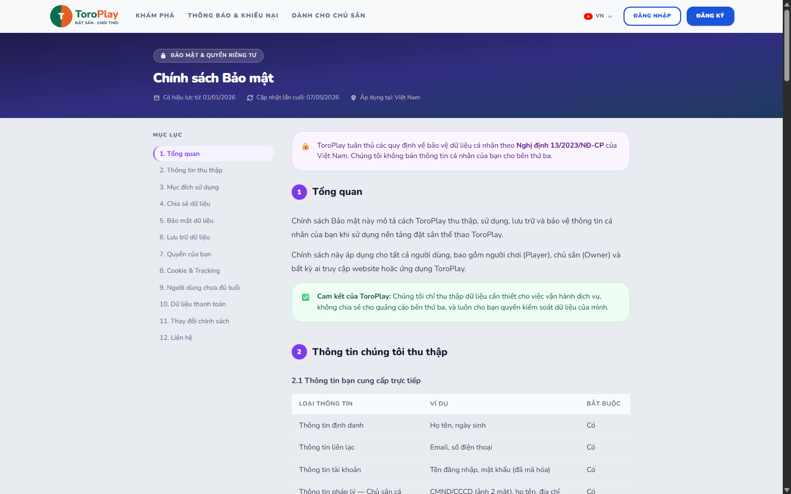Click the lock icon in privacy badge
The height and width of the screenshot is (494, 791).
(163, 55)
